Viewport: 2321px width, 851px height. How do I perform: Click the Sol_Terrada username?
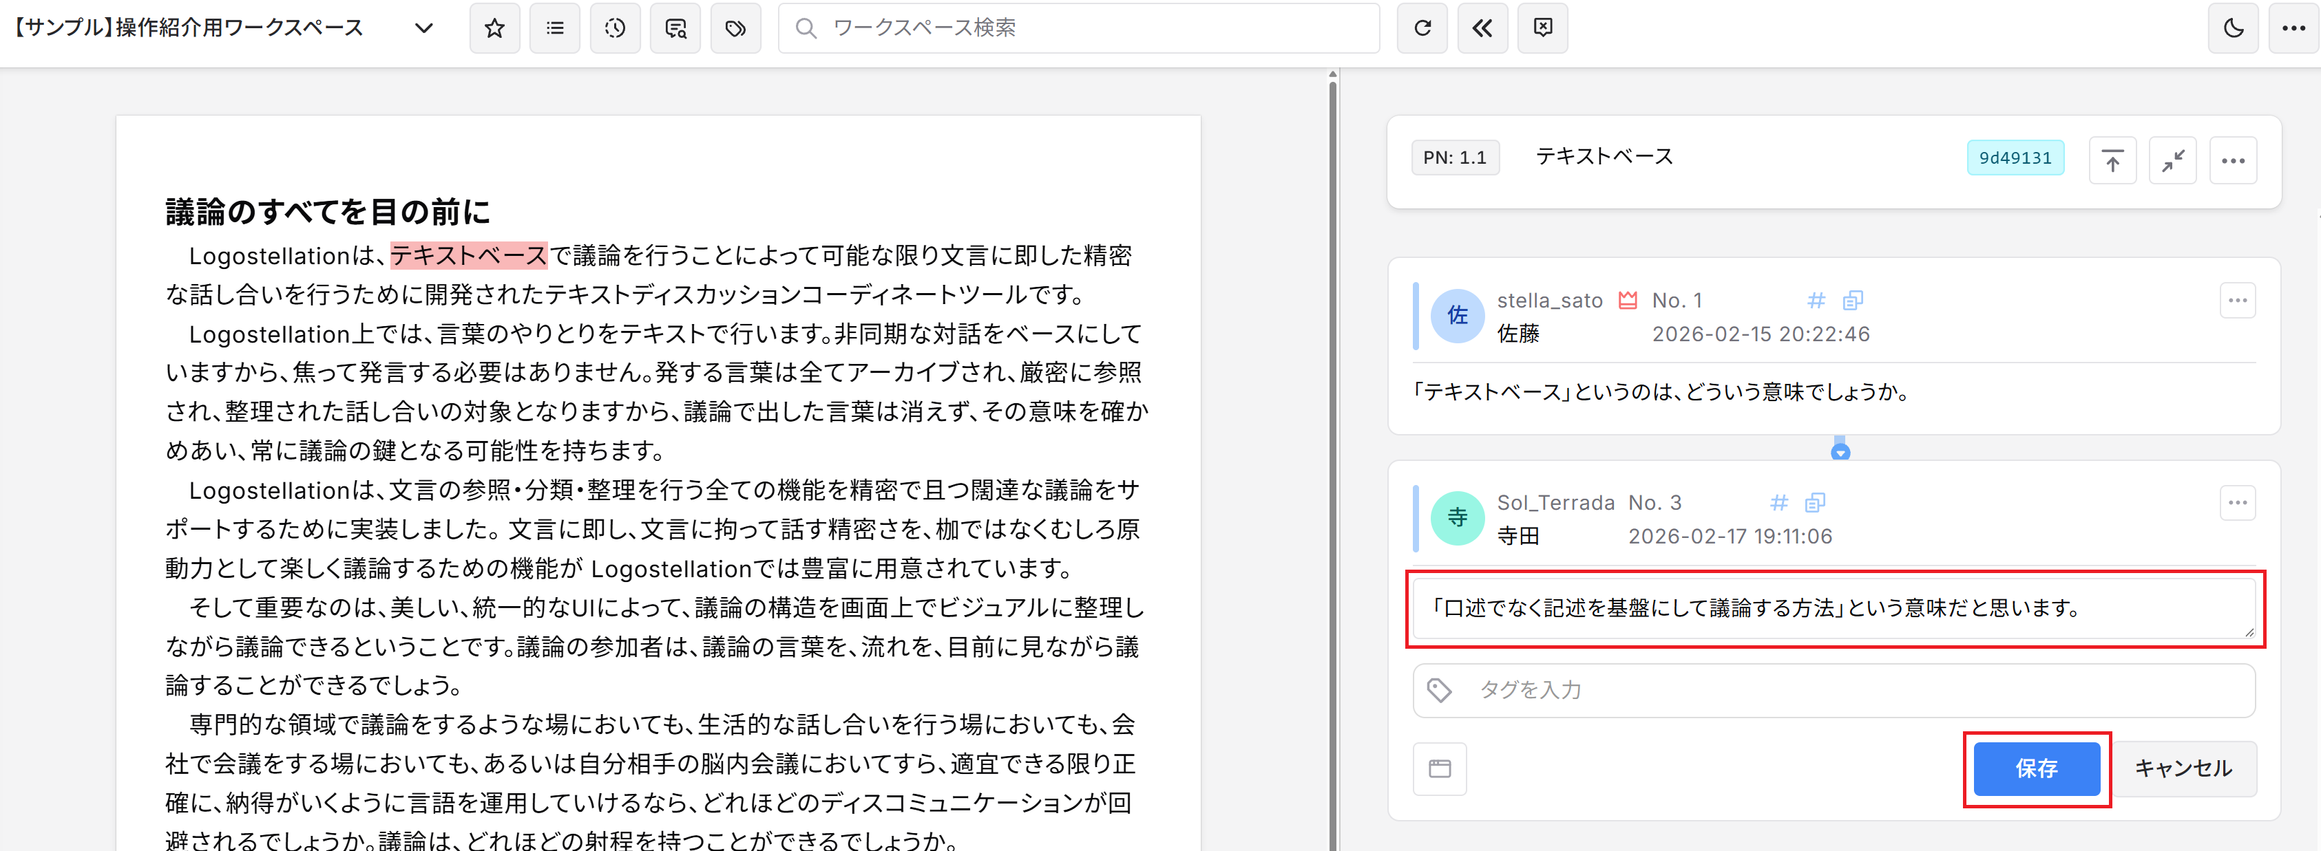1556,502
